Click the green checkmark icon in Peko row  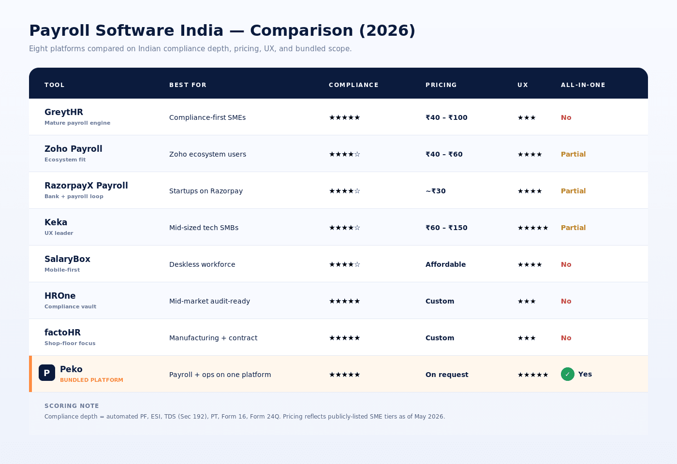click(x=568, y=374)
